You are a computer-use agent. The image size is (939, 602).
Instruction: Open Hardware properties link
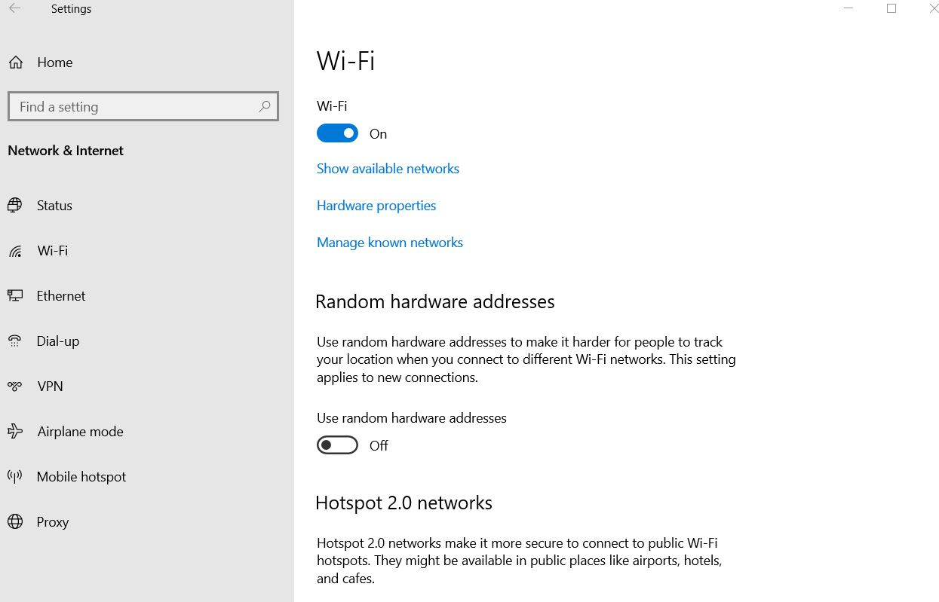coord(376,206)
